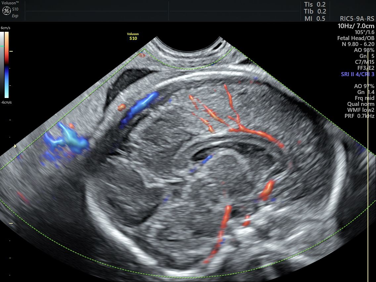Select the 6cm/s velocity scale label

point(6,28)
